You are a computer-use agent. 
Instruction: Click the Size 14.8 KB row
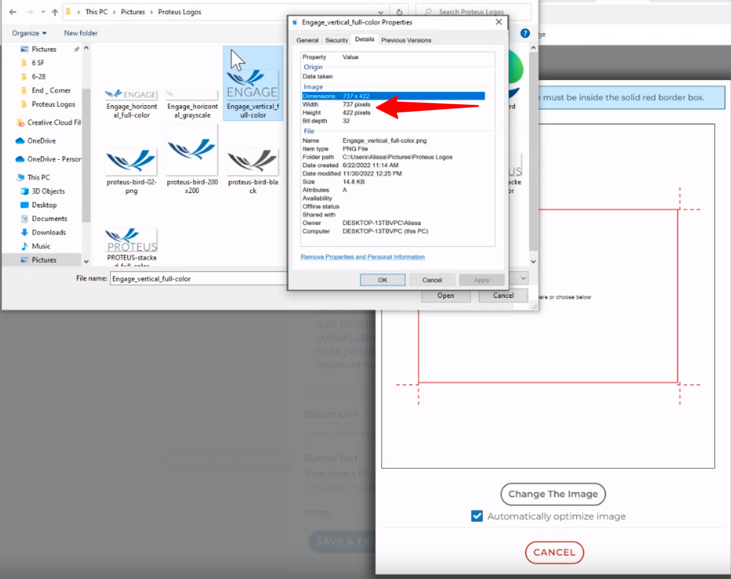(393, 182)
